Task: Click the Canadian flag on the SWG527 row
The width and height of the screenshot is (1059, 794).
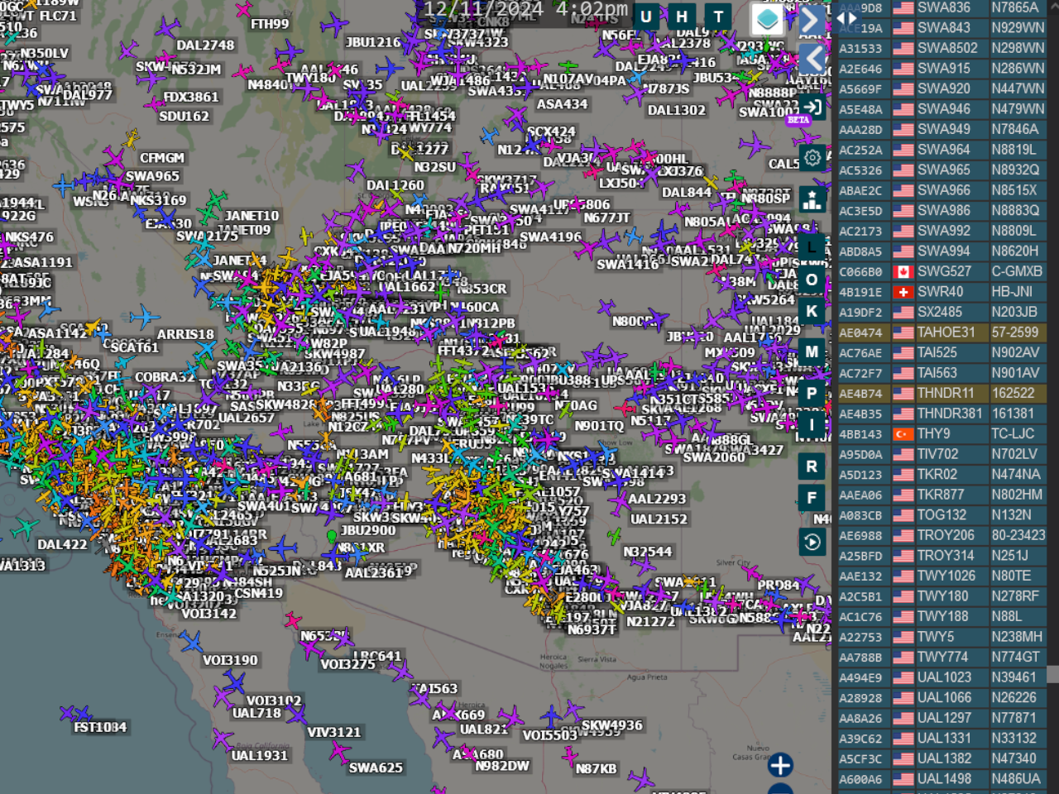Action: [x=903, y=272]
